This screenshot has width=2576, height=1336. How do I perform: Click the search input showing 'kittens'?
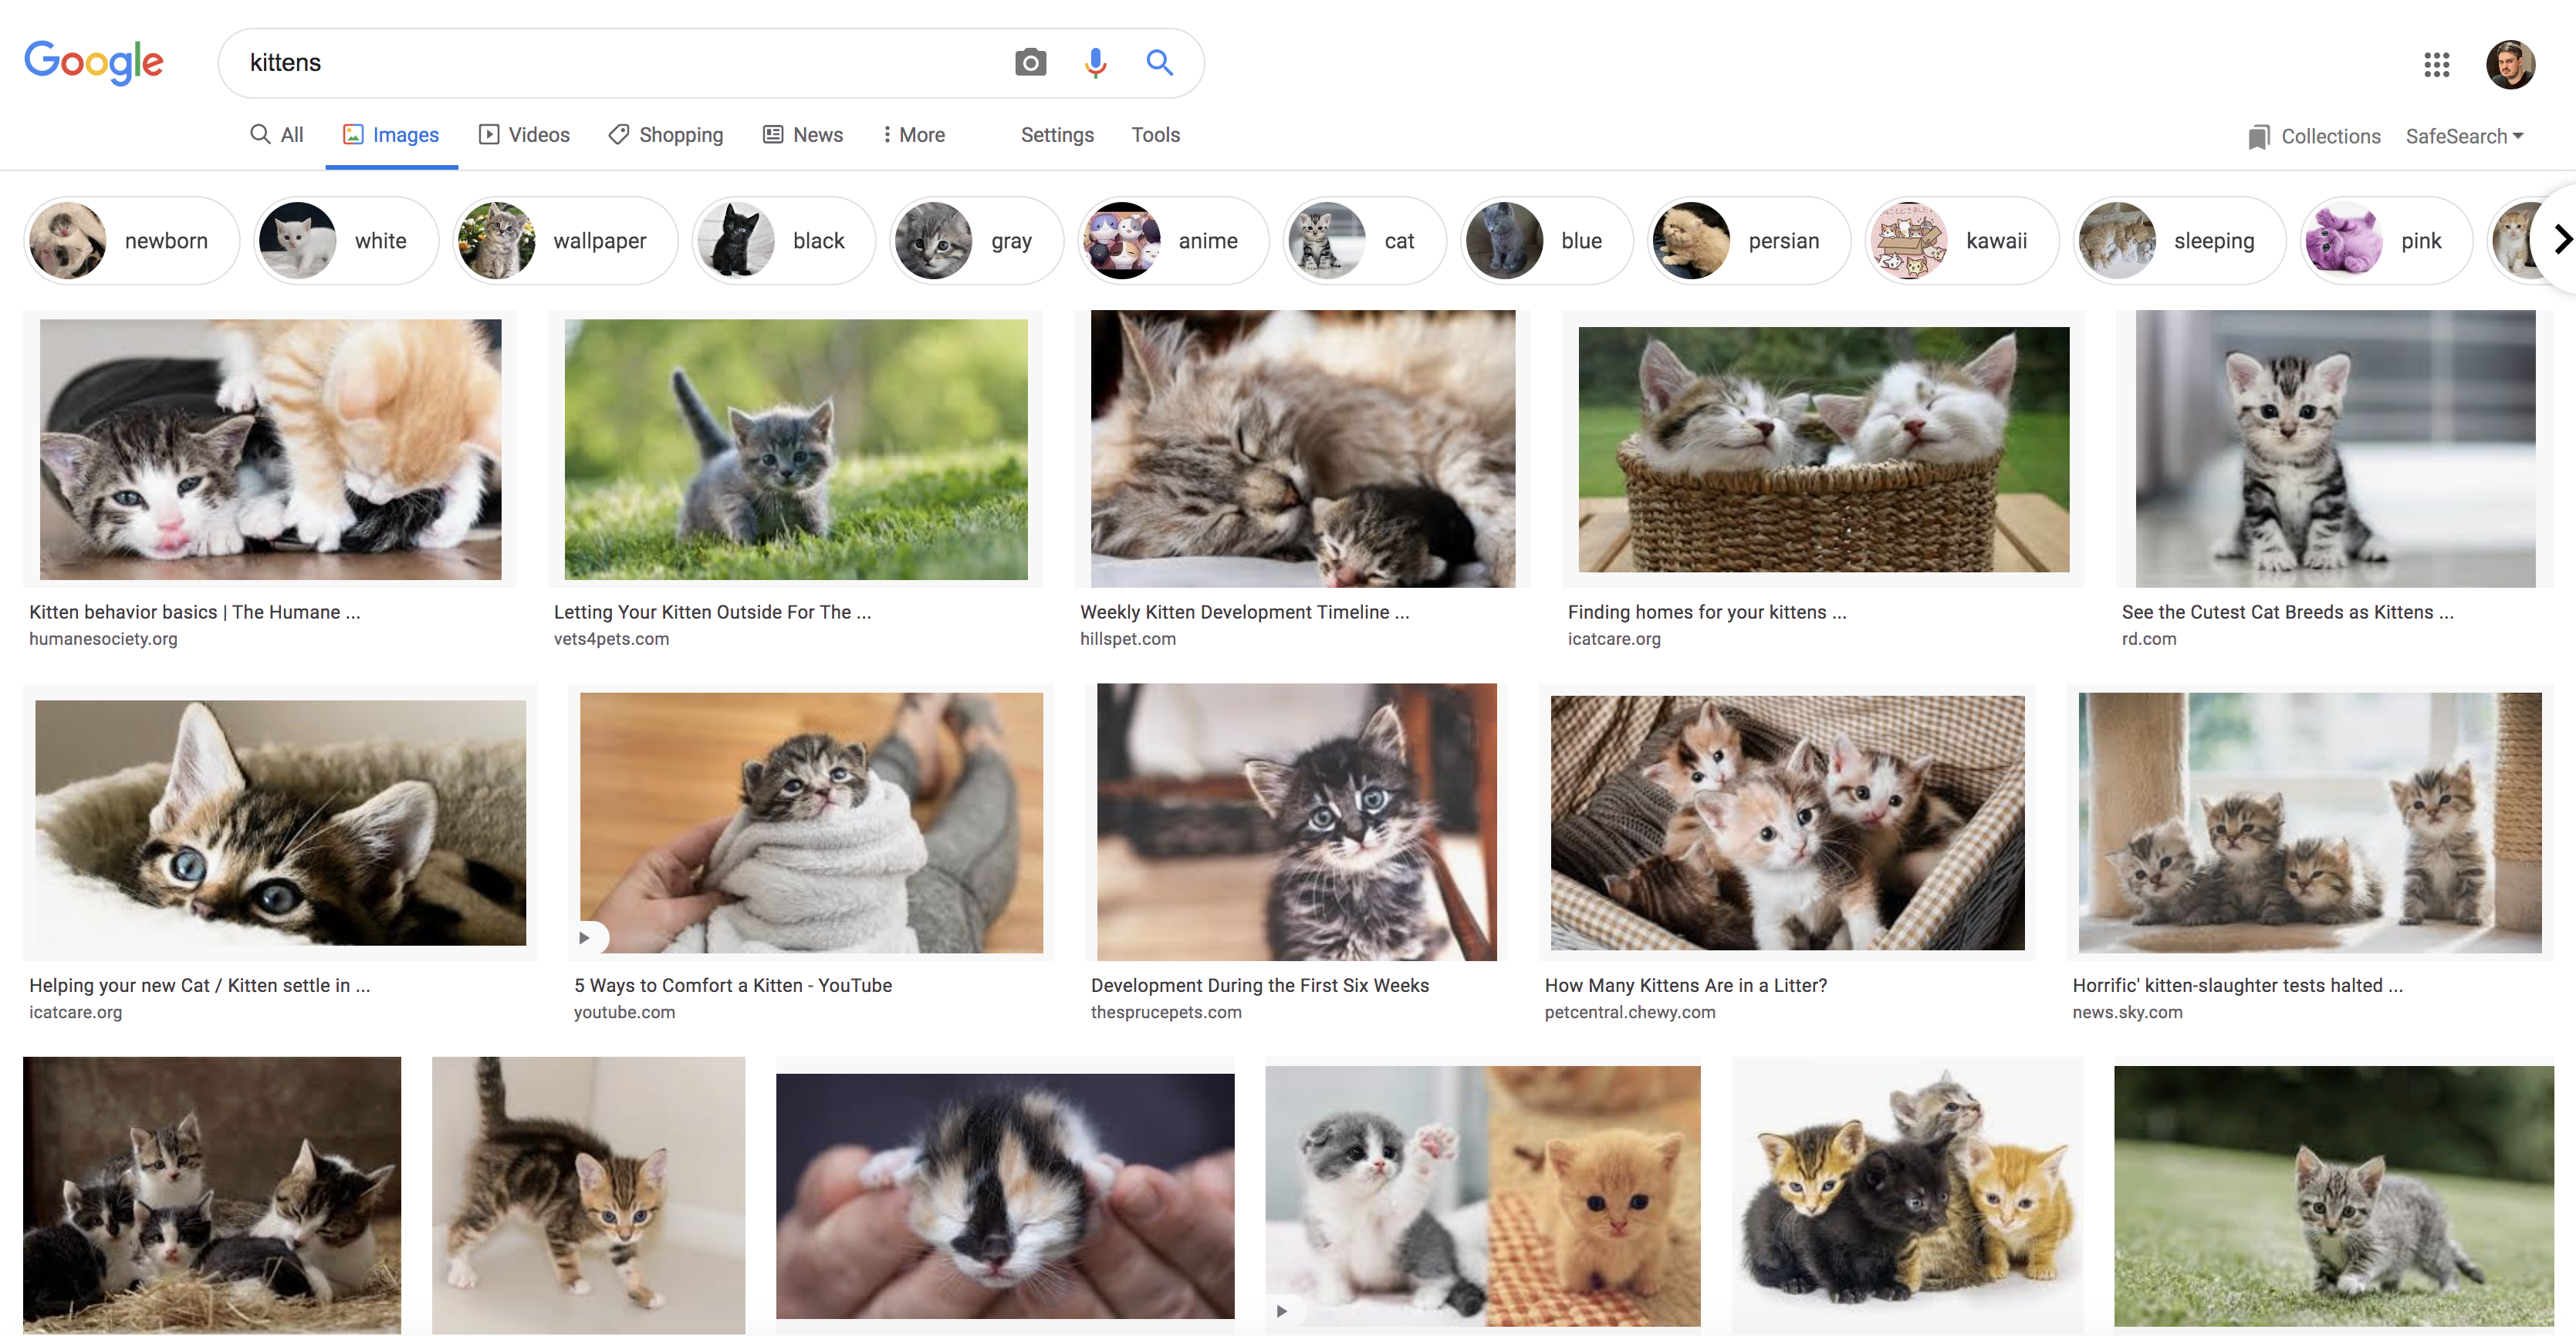click(600, 62)
